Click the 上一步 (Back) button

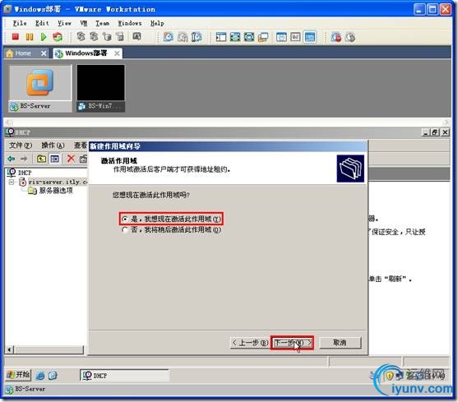pos(250,343)
